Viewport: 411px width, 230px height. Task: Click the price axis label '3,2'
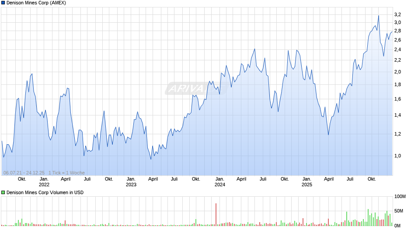pyautogui.click(x=397, y=14)
